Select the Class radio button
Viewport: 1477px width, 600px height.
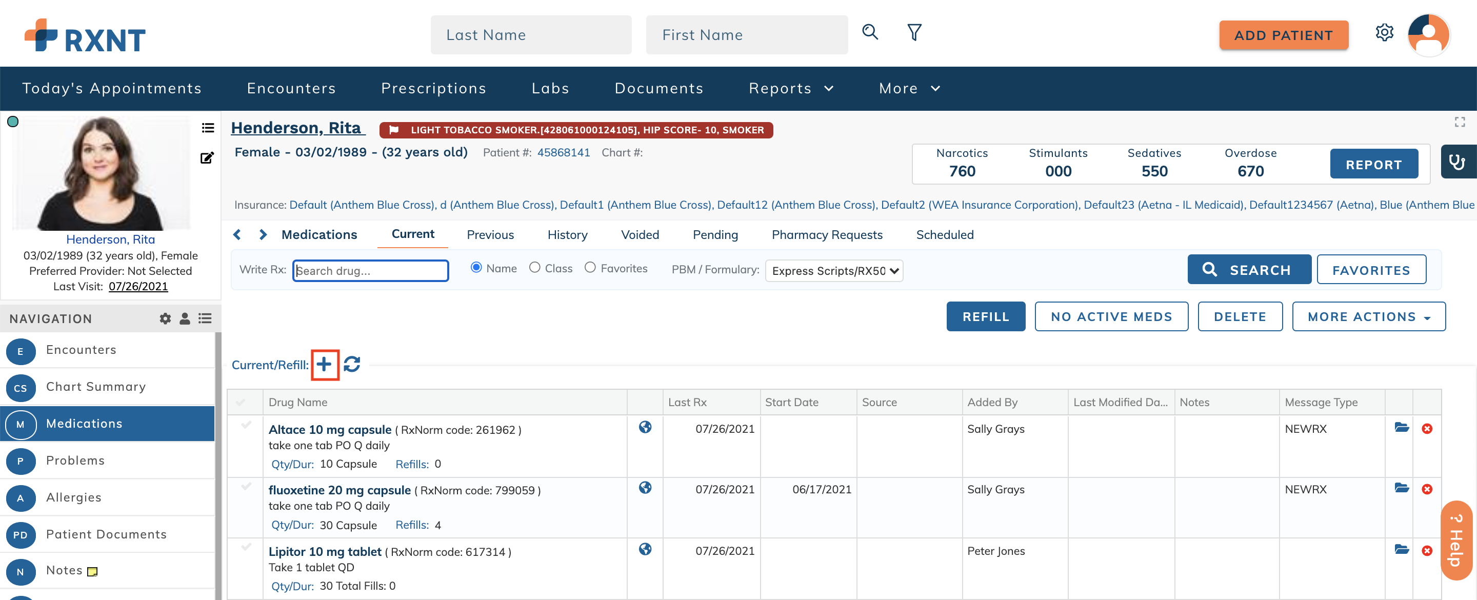(534, 267)
